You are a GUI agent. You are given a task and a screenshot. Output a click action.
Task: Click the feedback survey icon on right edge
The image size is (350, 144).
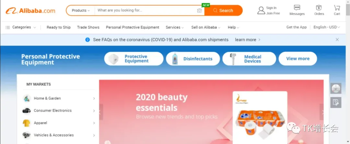point(336,103)
